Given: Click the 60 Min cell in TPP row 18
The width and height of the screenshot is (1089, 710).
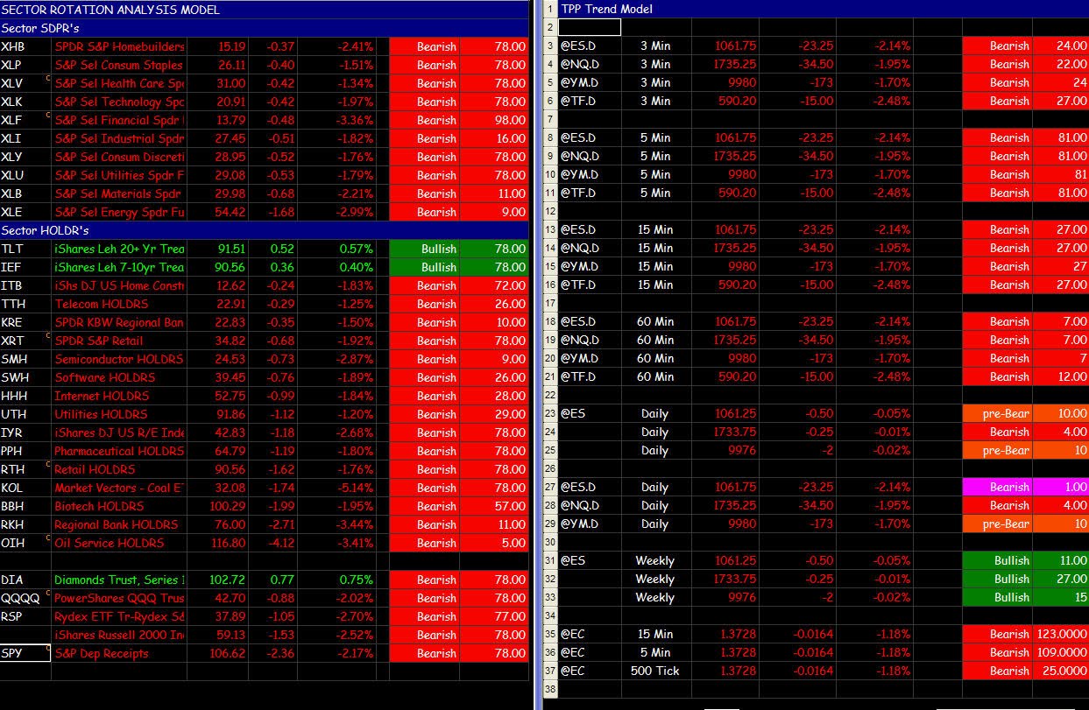Looking at the screenshot, I should click(x=654, y=321).
